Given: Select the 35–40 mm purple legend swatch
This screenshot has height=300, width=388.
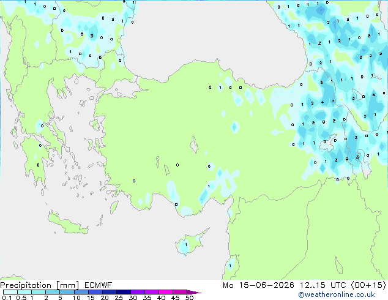Looking at the screenshot, I should [151, 292].
